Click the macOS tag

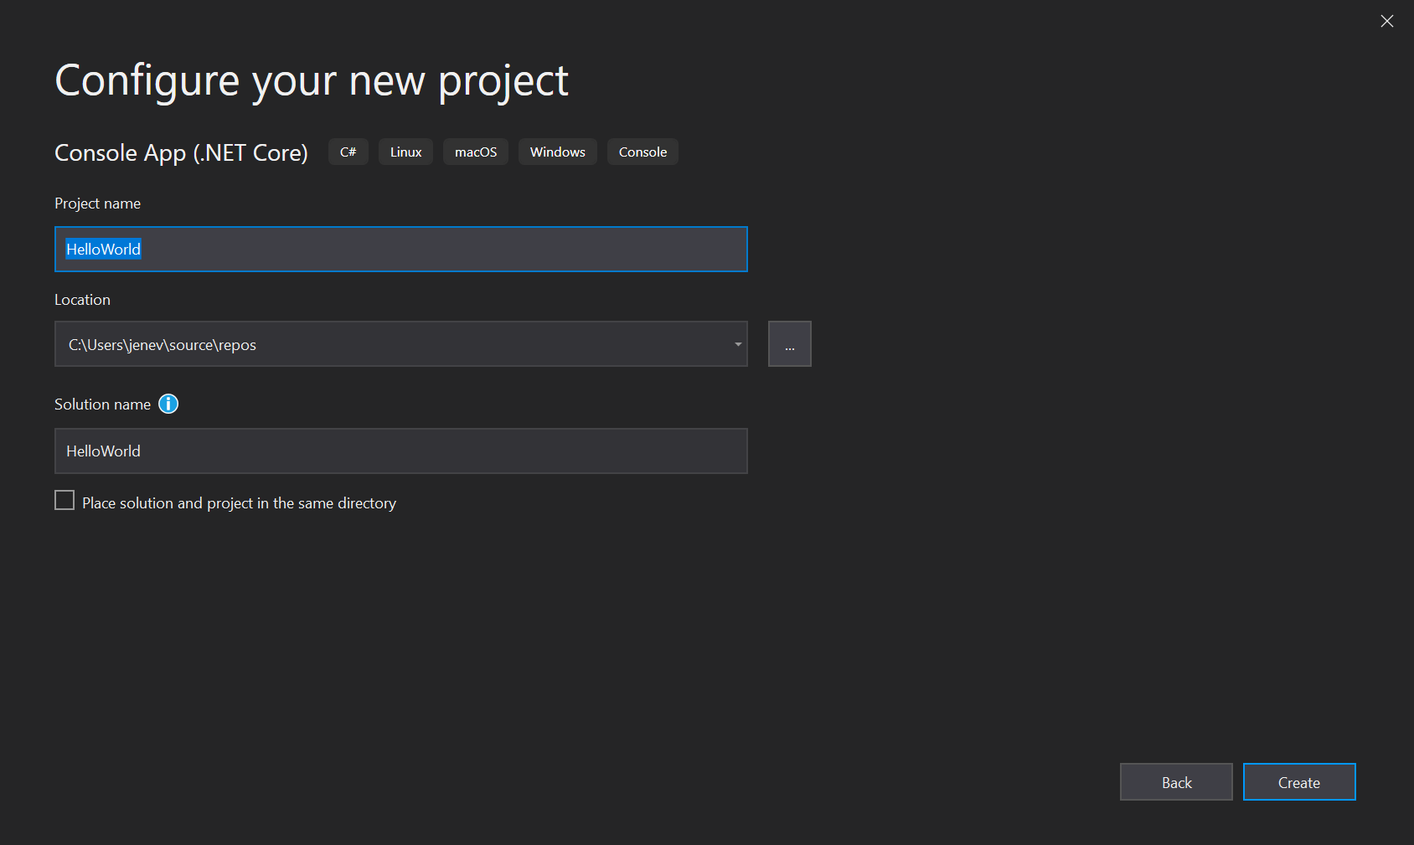(475, 152)
